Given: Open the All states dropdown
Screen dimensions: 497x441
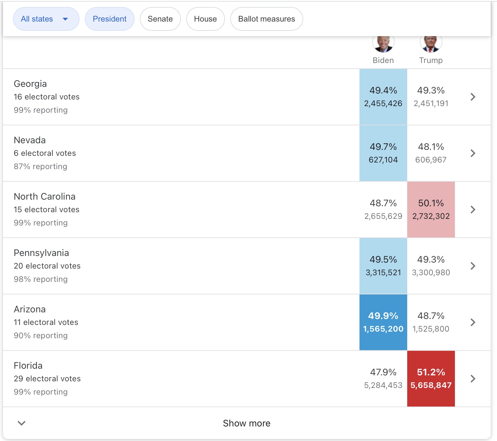Looking at the screenshot, I should (46, 19).
